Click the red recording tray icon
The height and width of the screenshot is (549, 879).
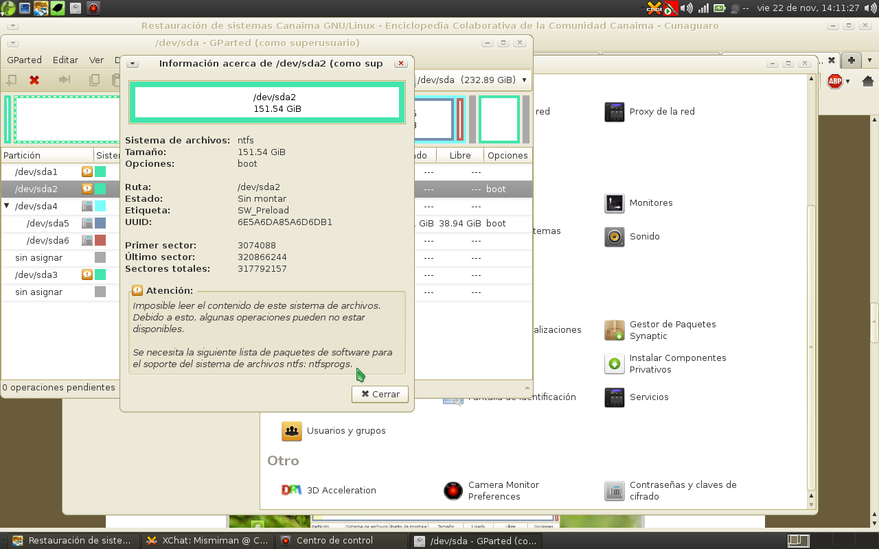tap(671, 8)
